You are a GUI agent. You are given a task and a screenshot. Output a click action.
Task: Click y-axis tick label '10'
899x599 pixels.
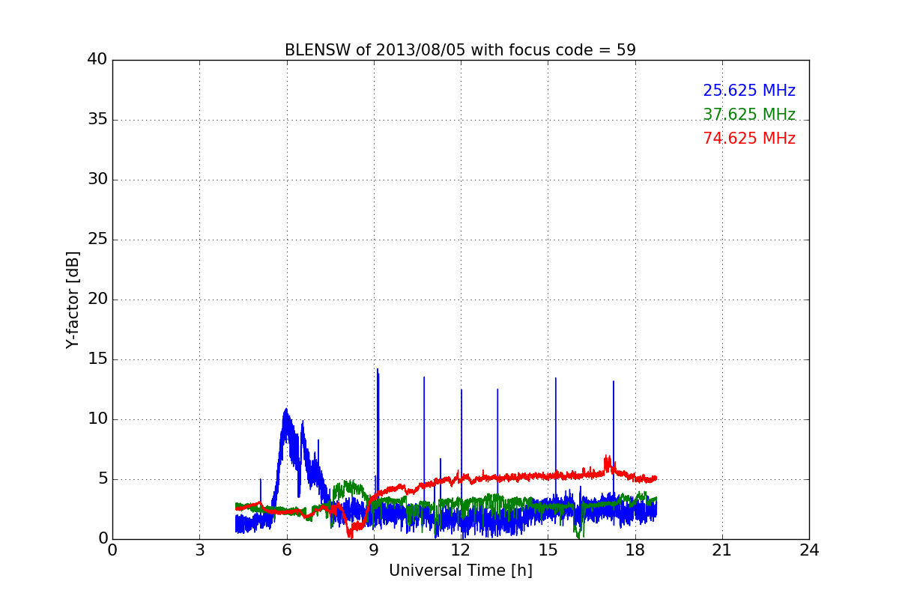(97, 419)
